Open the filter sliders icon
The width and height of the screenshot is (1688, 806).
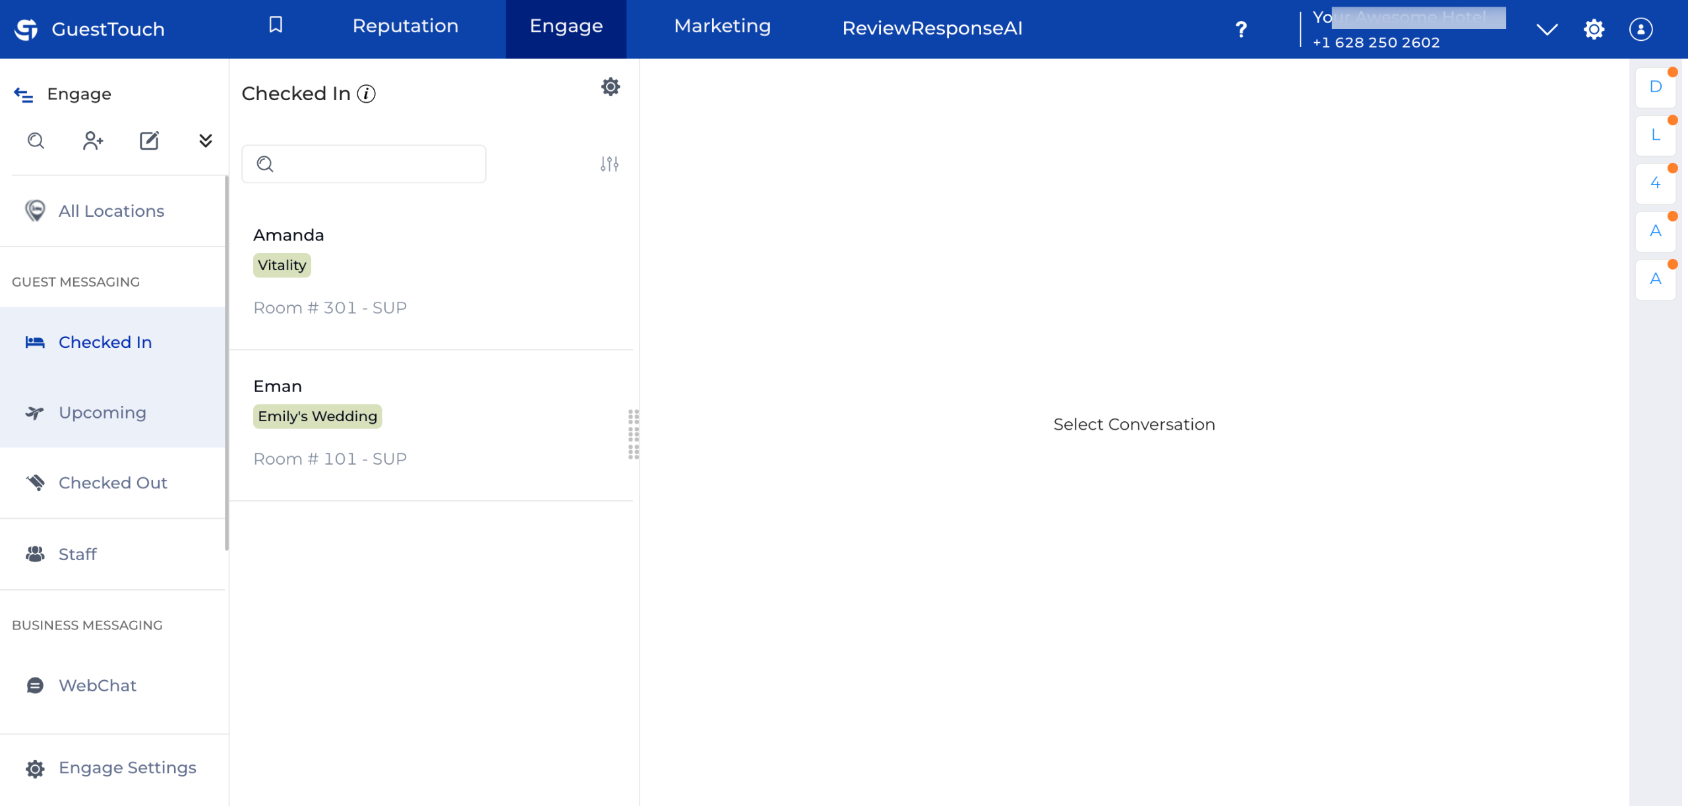point(609,163)
